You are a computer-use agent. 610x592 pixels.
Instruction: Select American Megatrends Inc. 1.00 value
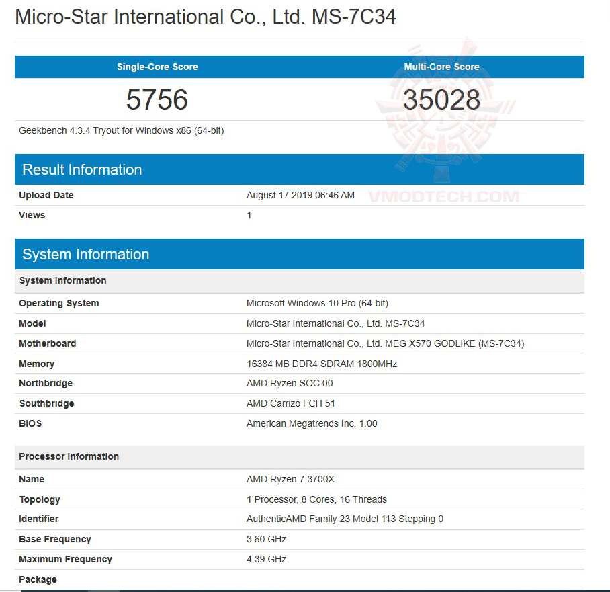(x=312, y=423)
